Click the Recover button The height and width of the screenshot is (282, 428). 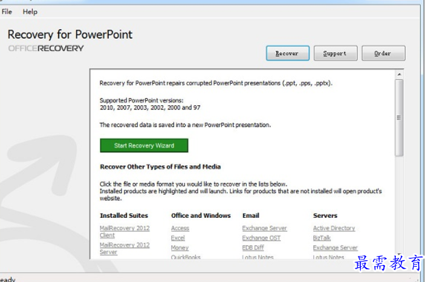287,53
